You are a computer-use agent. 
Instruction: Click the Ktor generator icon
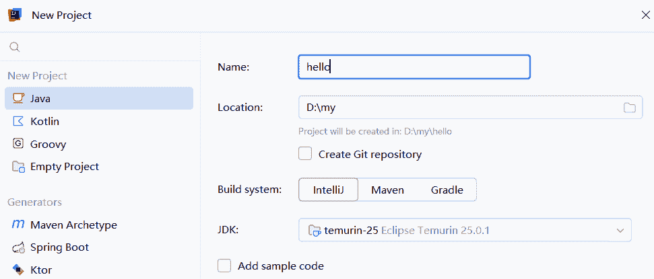click(x=18, y=270)
